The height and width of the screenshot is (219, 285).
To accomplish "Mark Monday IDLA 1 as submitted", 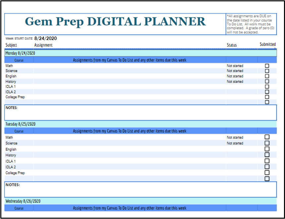I will pyautogui.click(x=267, y=87).
